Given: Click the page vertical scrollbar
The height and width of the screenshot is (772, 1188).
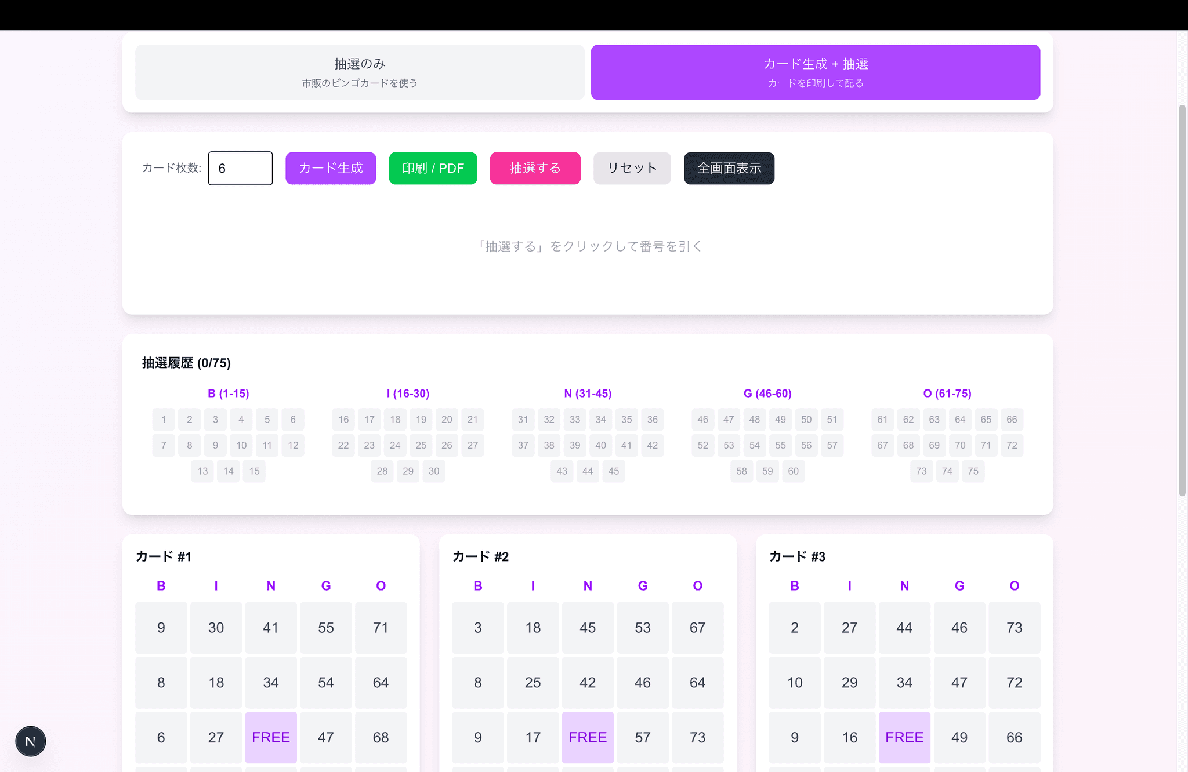Looking at the screenshot, I should 1182,301.
